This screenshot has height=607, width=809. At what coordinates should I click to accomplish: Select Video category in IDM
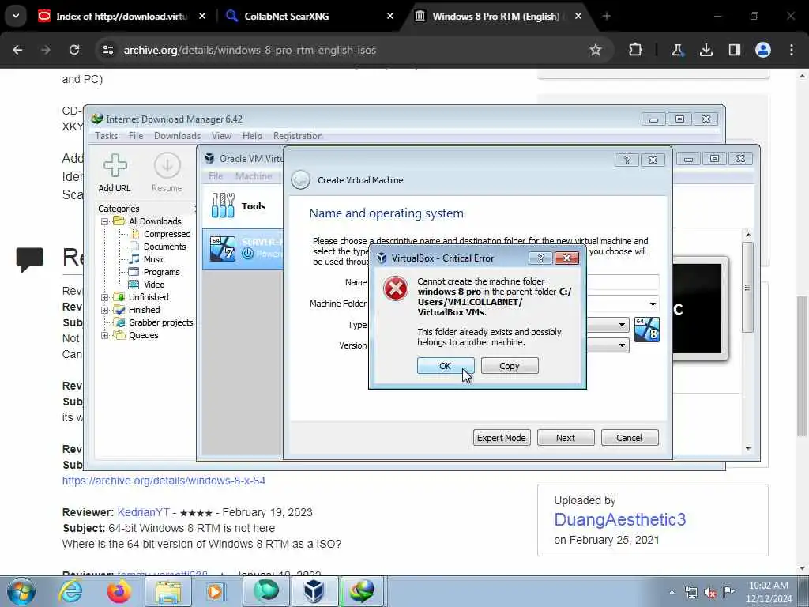154,285
